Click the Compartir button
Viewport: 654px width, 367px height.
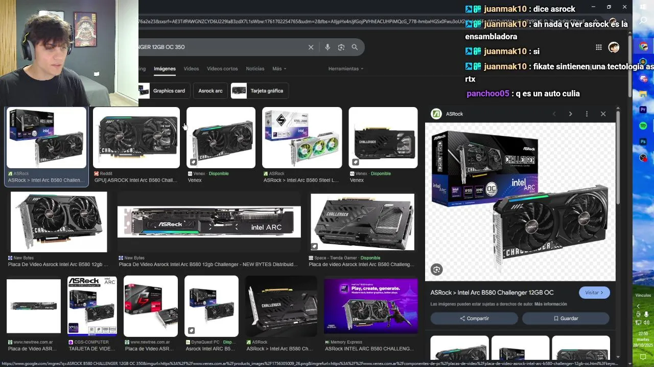coord(474,319)
